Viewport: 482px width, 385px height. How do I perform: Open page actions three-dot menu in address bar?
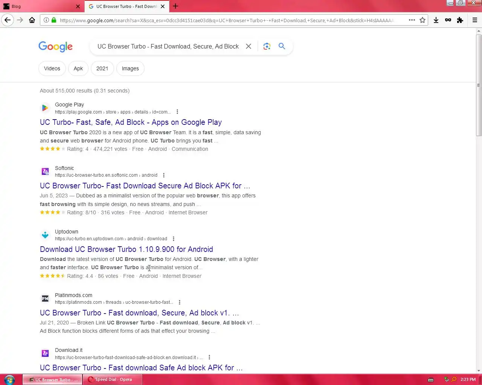click(x=412, y=20)
